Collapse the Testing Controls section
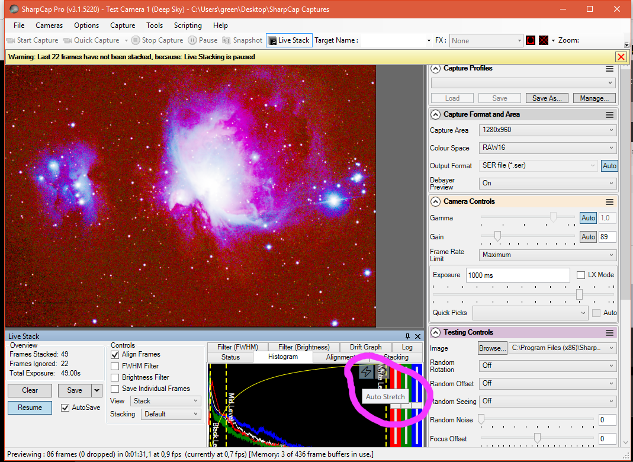 [436, 333]
